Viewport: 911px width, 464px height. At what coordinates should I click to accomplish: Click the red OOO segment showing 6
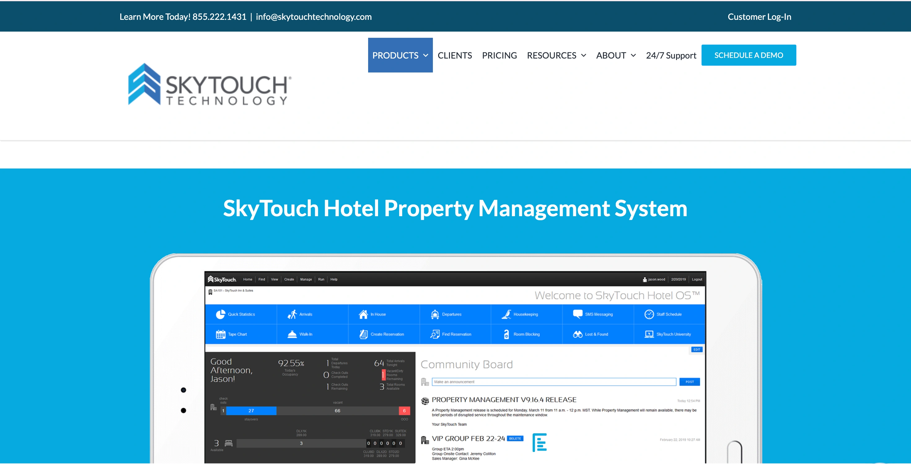coord(404,411)
